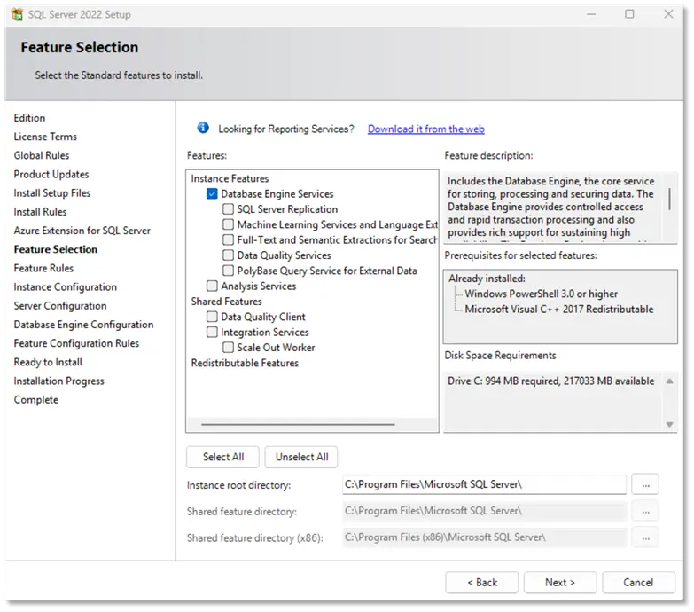694x612 pixels.
Task: Select Ready to Install step
Action: tap(48, 362)
